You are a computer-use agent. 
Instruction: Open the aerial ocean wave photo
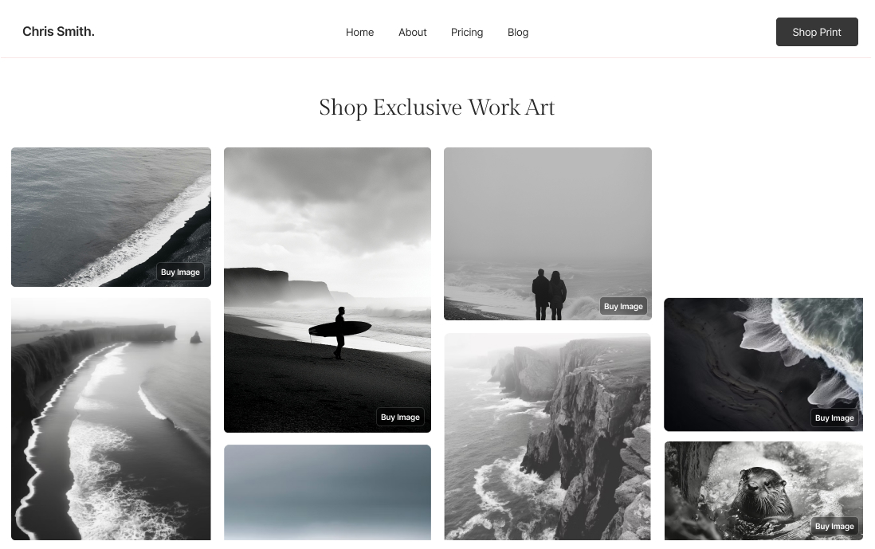click(x=111, y=217)
